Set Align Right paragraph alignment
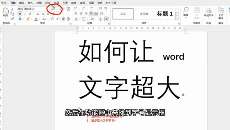Image resolution: width=230 pixels, height=130 pixels. pos(86,14)
